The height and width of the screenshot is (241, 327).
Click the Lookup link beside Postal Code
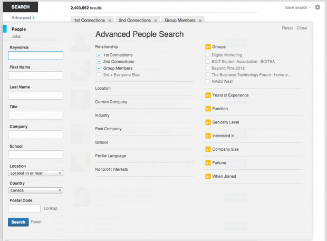point(51,208)
